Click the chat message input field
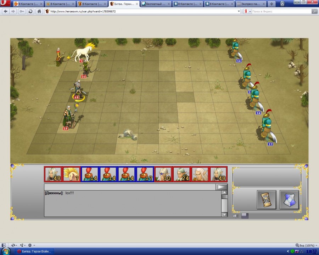Screen dimensions: 319x255 pos(130,187)
